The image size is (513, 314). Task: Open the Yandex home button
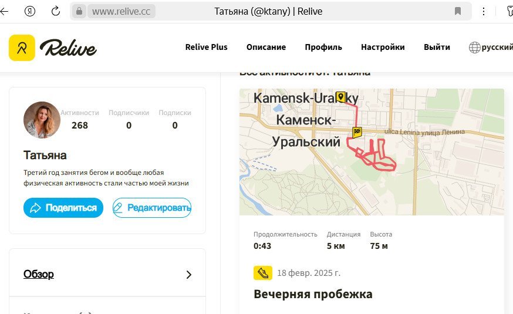(30, 12)
